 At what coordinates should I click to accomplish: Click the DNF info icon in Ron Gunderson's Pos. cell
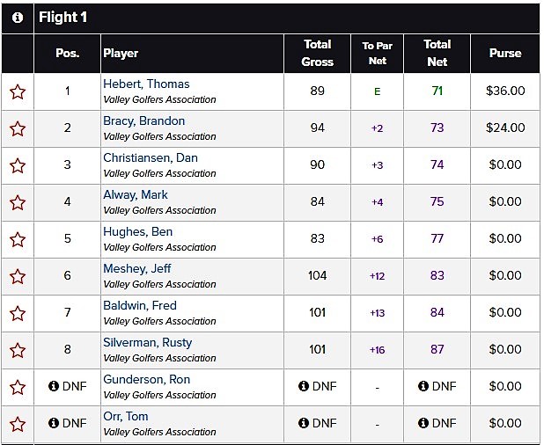click(x=54, y=386)
